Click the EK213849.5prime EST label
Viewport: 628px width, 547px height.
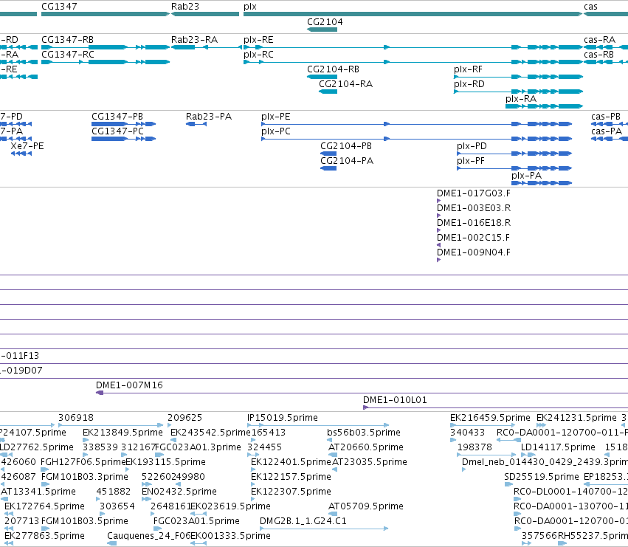[x=123, y=433]
